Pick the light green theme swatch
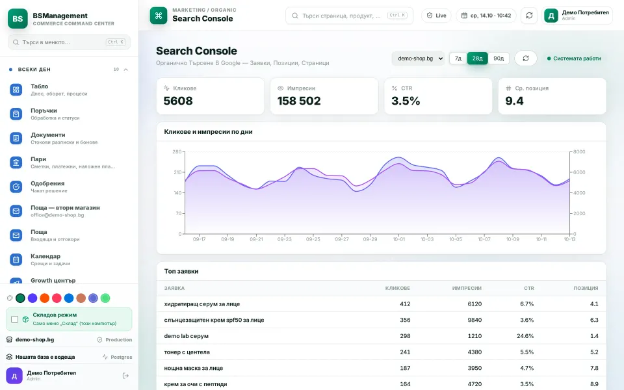The height and width of the screenshot is (390, 624). (x=105, y=298)
